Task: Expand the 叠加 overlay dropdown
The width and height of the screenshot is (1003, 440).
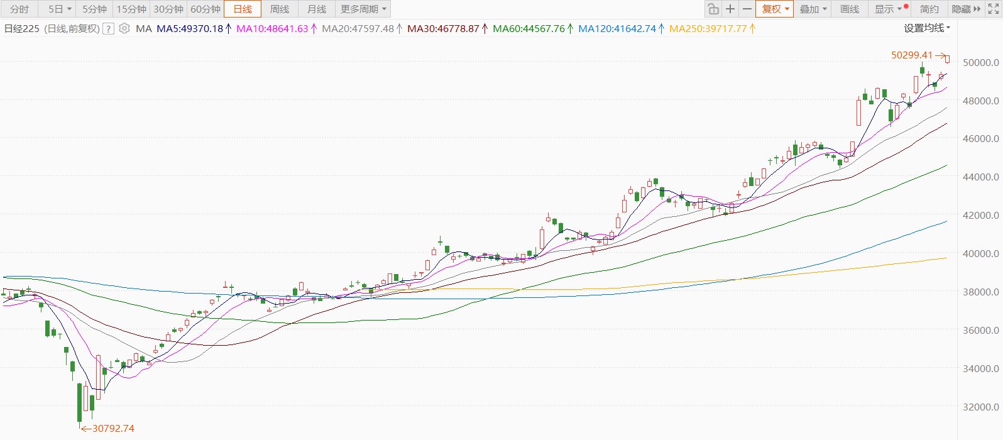Action: (813, 9)
